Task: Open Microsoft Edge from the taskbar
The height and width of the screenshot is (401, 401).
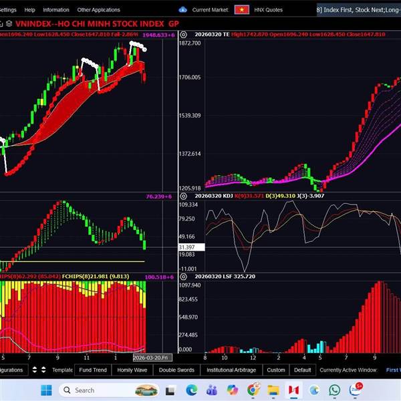Action: coord(191,390)
